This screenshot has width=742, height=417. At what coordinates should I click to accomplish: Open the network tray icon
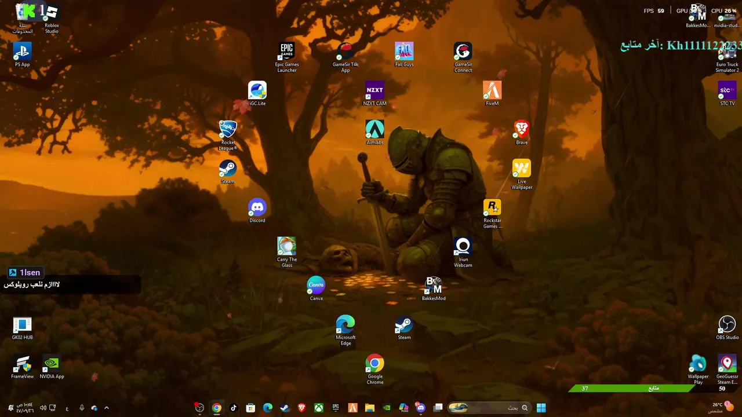(x=53, y=408)
